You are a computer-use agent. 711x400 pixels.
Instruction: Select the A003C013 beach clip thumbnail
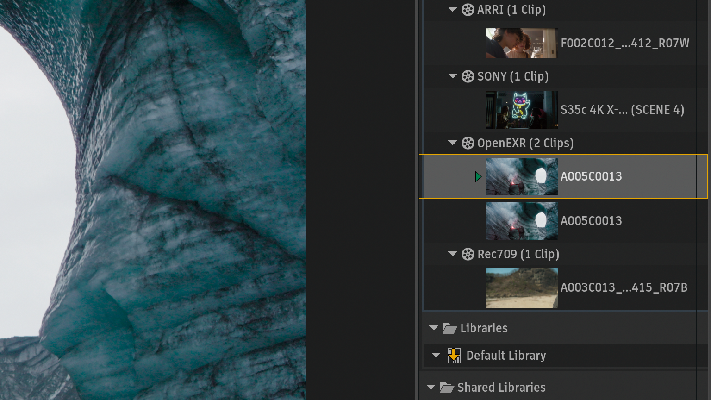(522, 287)
